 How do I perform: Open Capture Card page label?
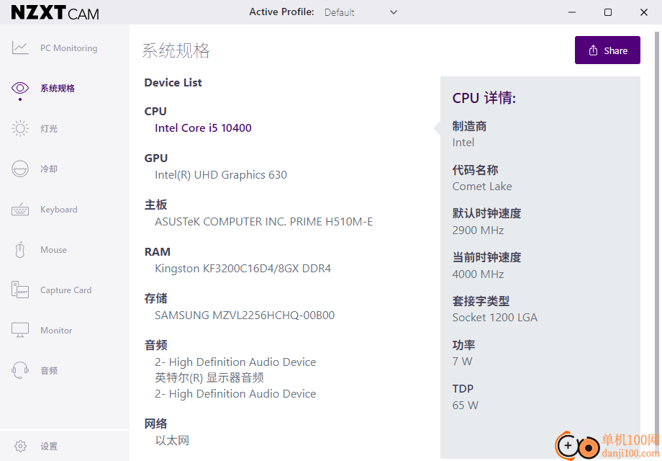66,290
